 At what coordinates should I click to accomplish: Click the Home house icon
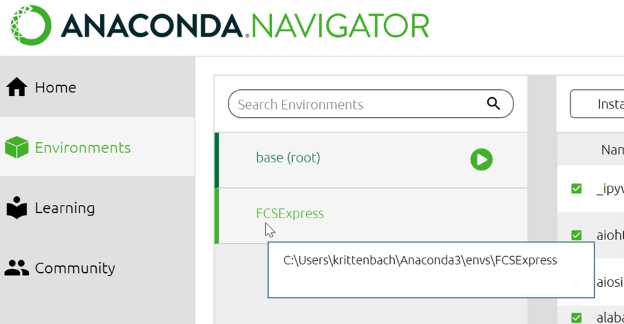tap(17, 87)
